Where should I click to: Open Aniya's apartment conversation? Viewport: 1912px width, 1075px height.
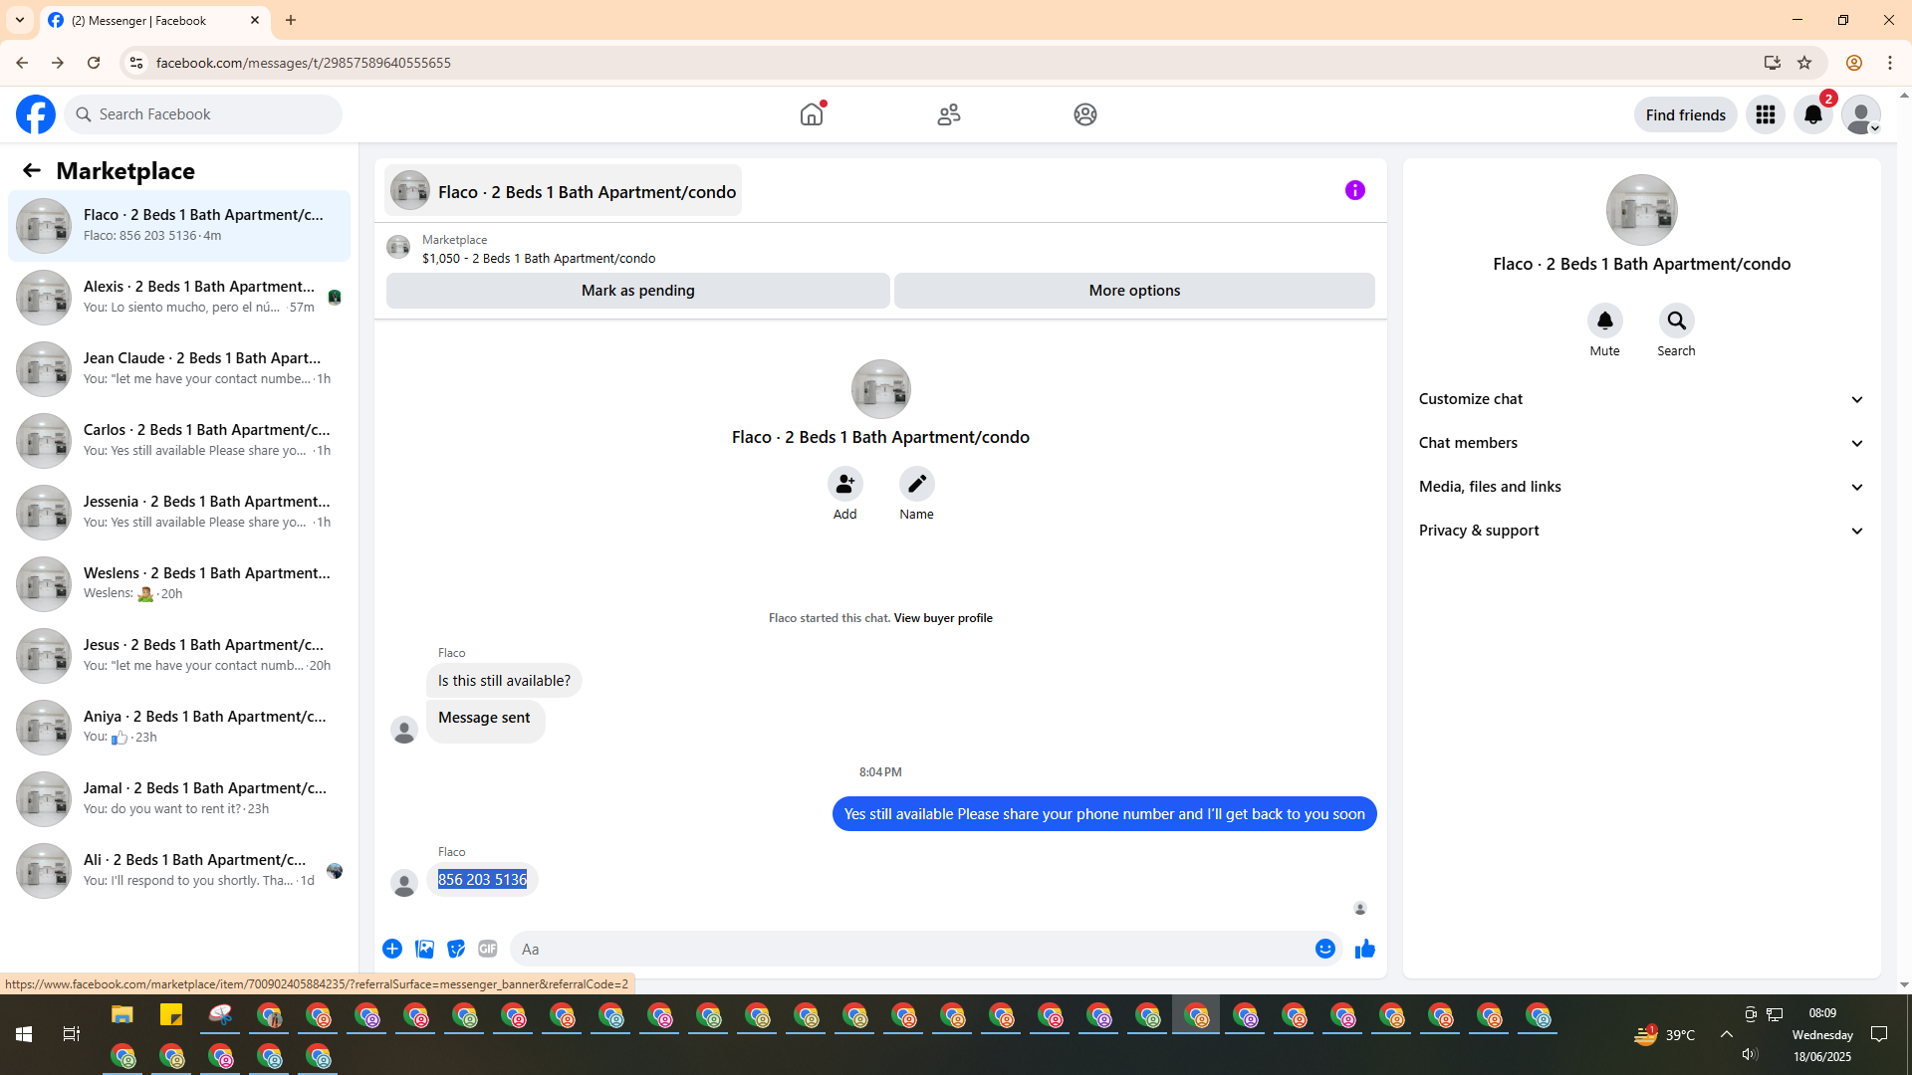[179, 727]
